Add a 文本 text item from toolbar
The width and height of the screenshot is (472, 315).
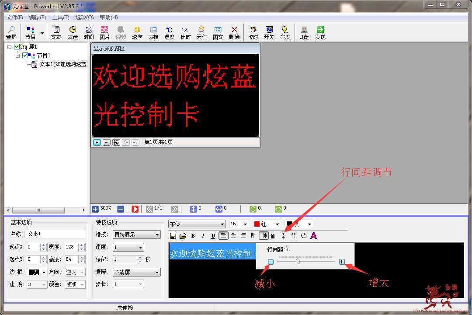56,33
